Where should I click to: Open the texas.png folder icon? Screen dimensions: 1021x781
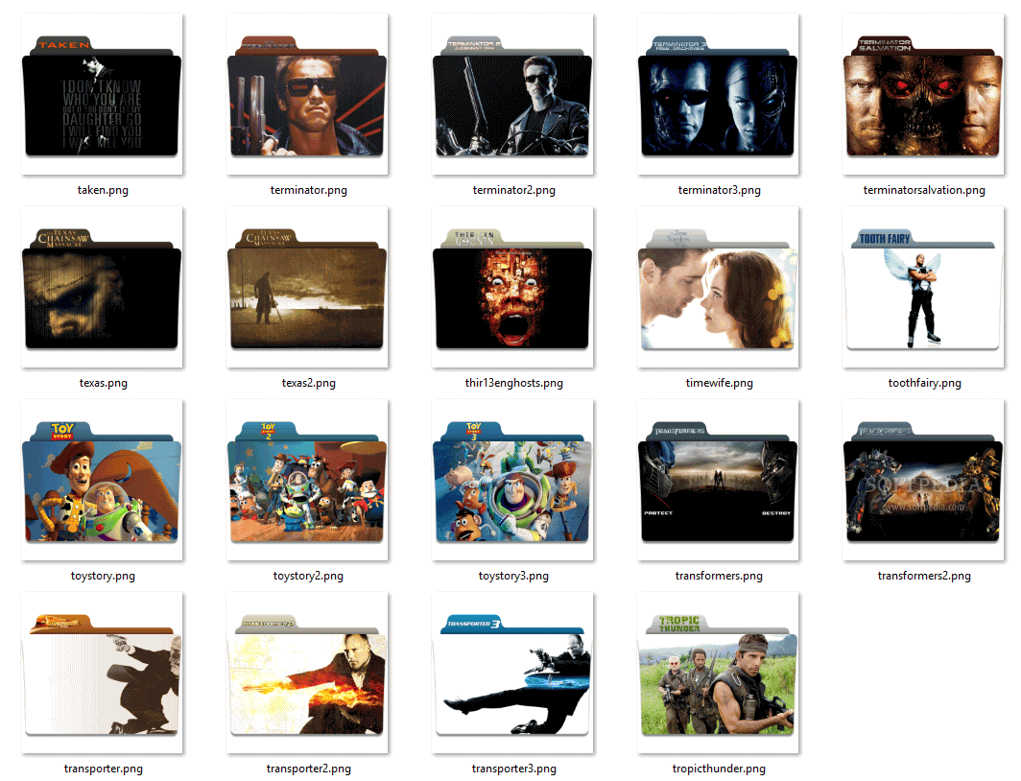coord(102,288)
